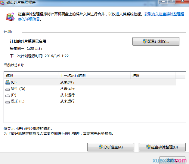Select the 娱乐 (F:) disk row
This screenshot has width=189, height=164.
pos(90,101)
